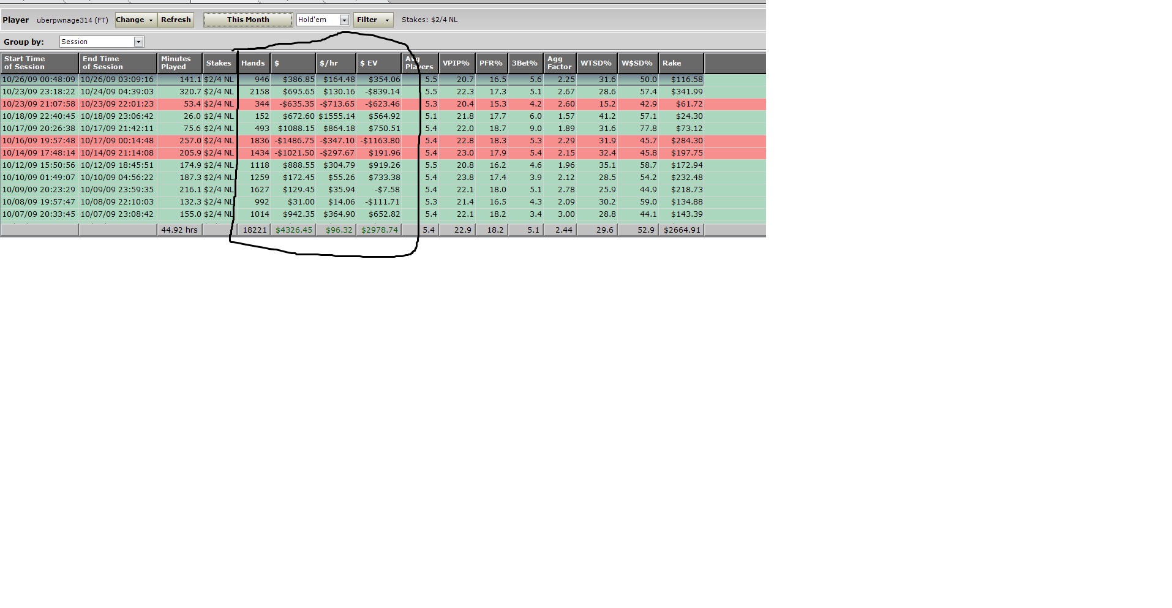1172x608 pixels.
Task: Click the -$1486.75 winnings cell
Action: 293,141
